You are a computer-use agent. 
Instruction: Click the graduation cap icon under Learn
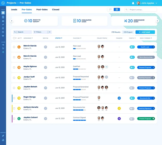pyautogui.click(x=3, y=45)
